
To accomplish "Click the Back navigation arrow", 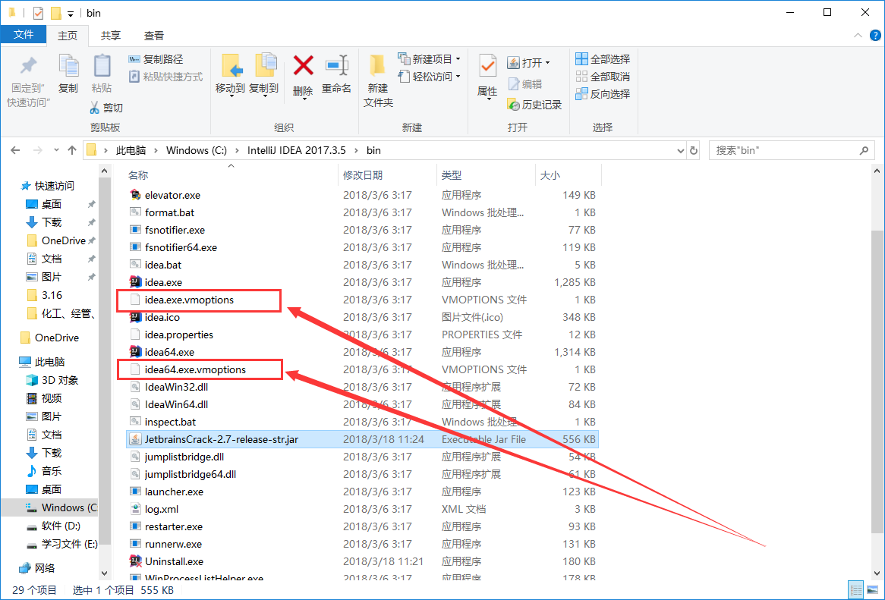I will (15, 150).
